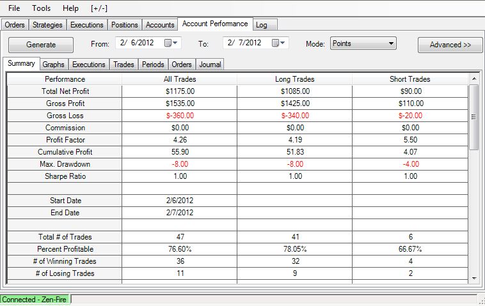
Task: Click the scroll up arrow of the table
Action: [474, 79]
